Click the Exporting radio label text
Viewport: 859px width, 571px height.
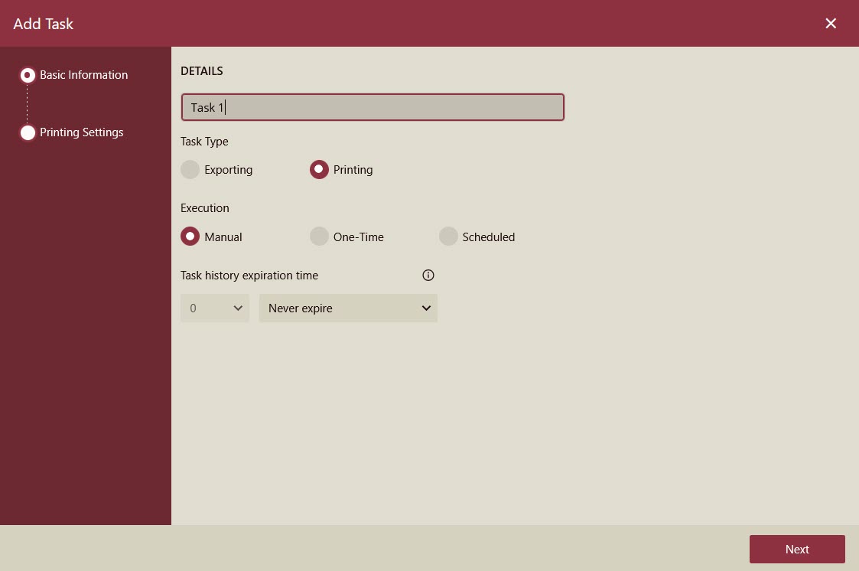coord(228,169)
